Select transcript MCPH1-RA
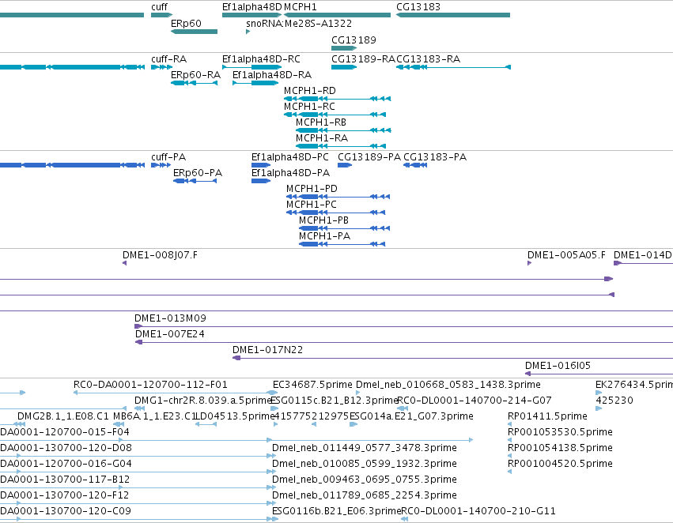This screenshot has width=673, height=523. coord(322,138)
